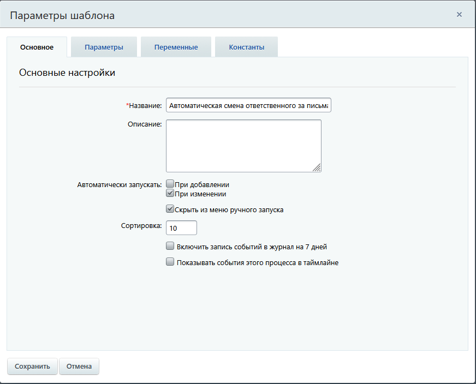Viewport: 476px width, 384px height.
Task: Close the Параметры шаблона dialog
Action: [x=459, y=15]
